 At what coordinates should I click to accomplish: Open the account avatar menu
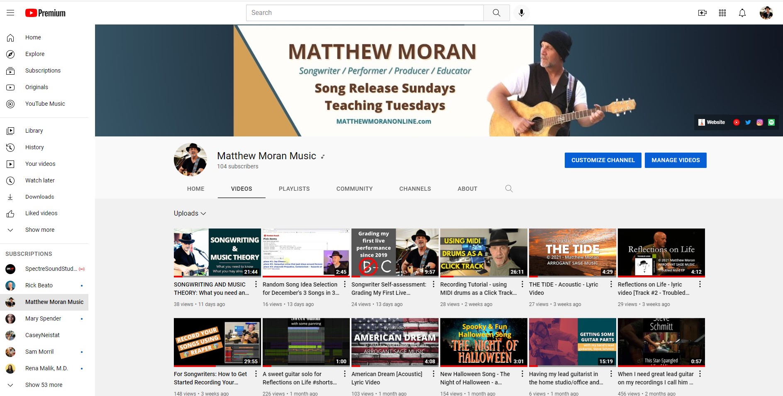click(766, 13)
